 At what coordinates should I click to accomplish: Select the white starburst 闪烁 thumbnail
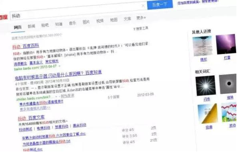point(206,85)
